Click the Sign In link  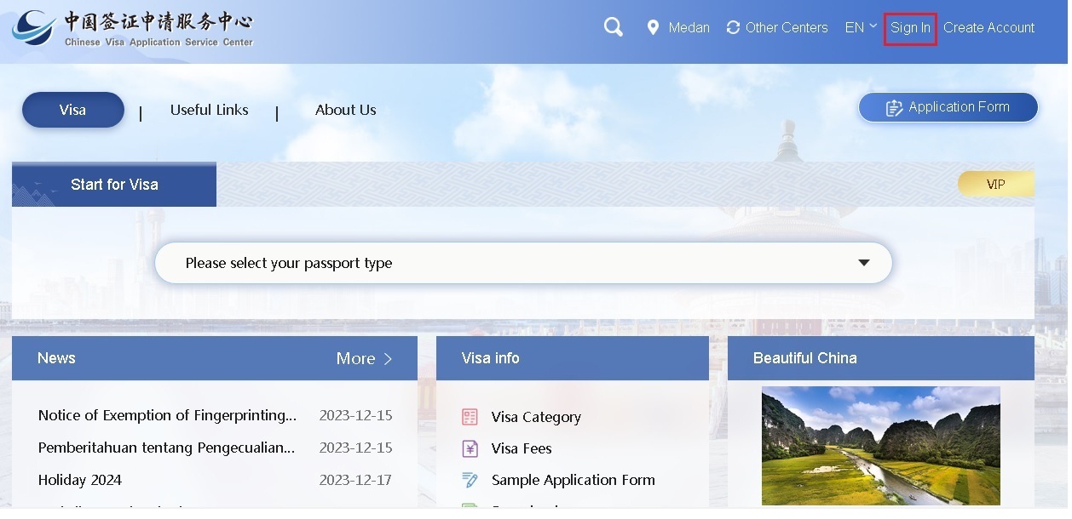[910, 28]
